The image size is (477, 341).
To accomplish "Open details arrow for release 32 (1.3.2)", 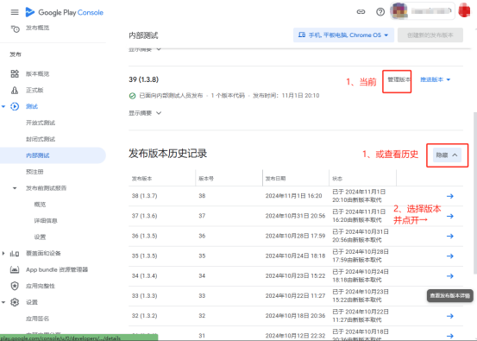I will click(x=450, y=316).
